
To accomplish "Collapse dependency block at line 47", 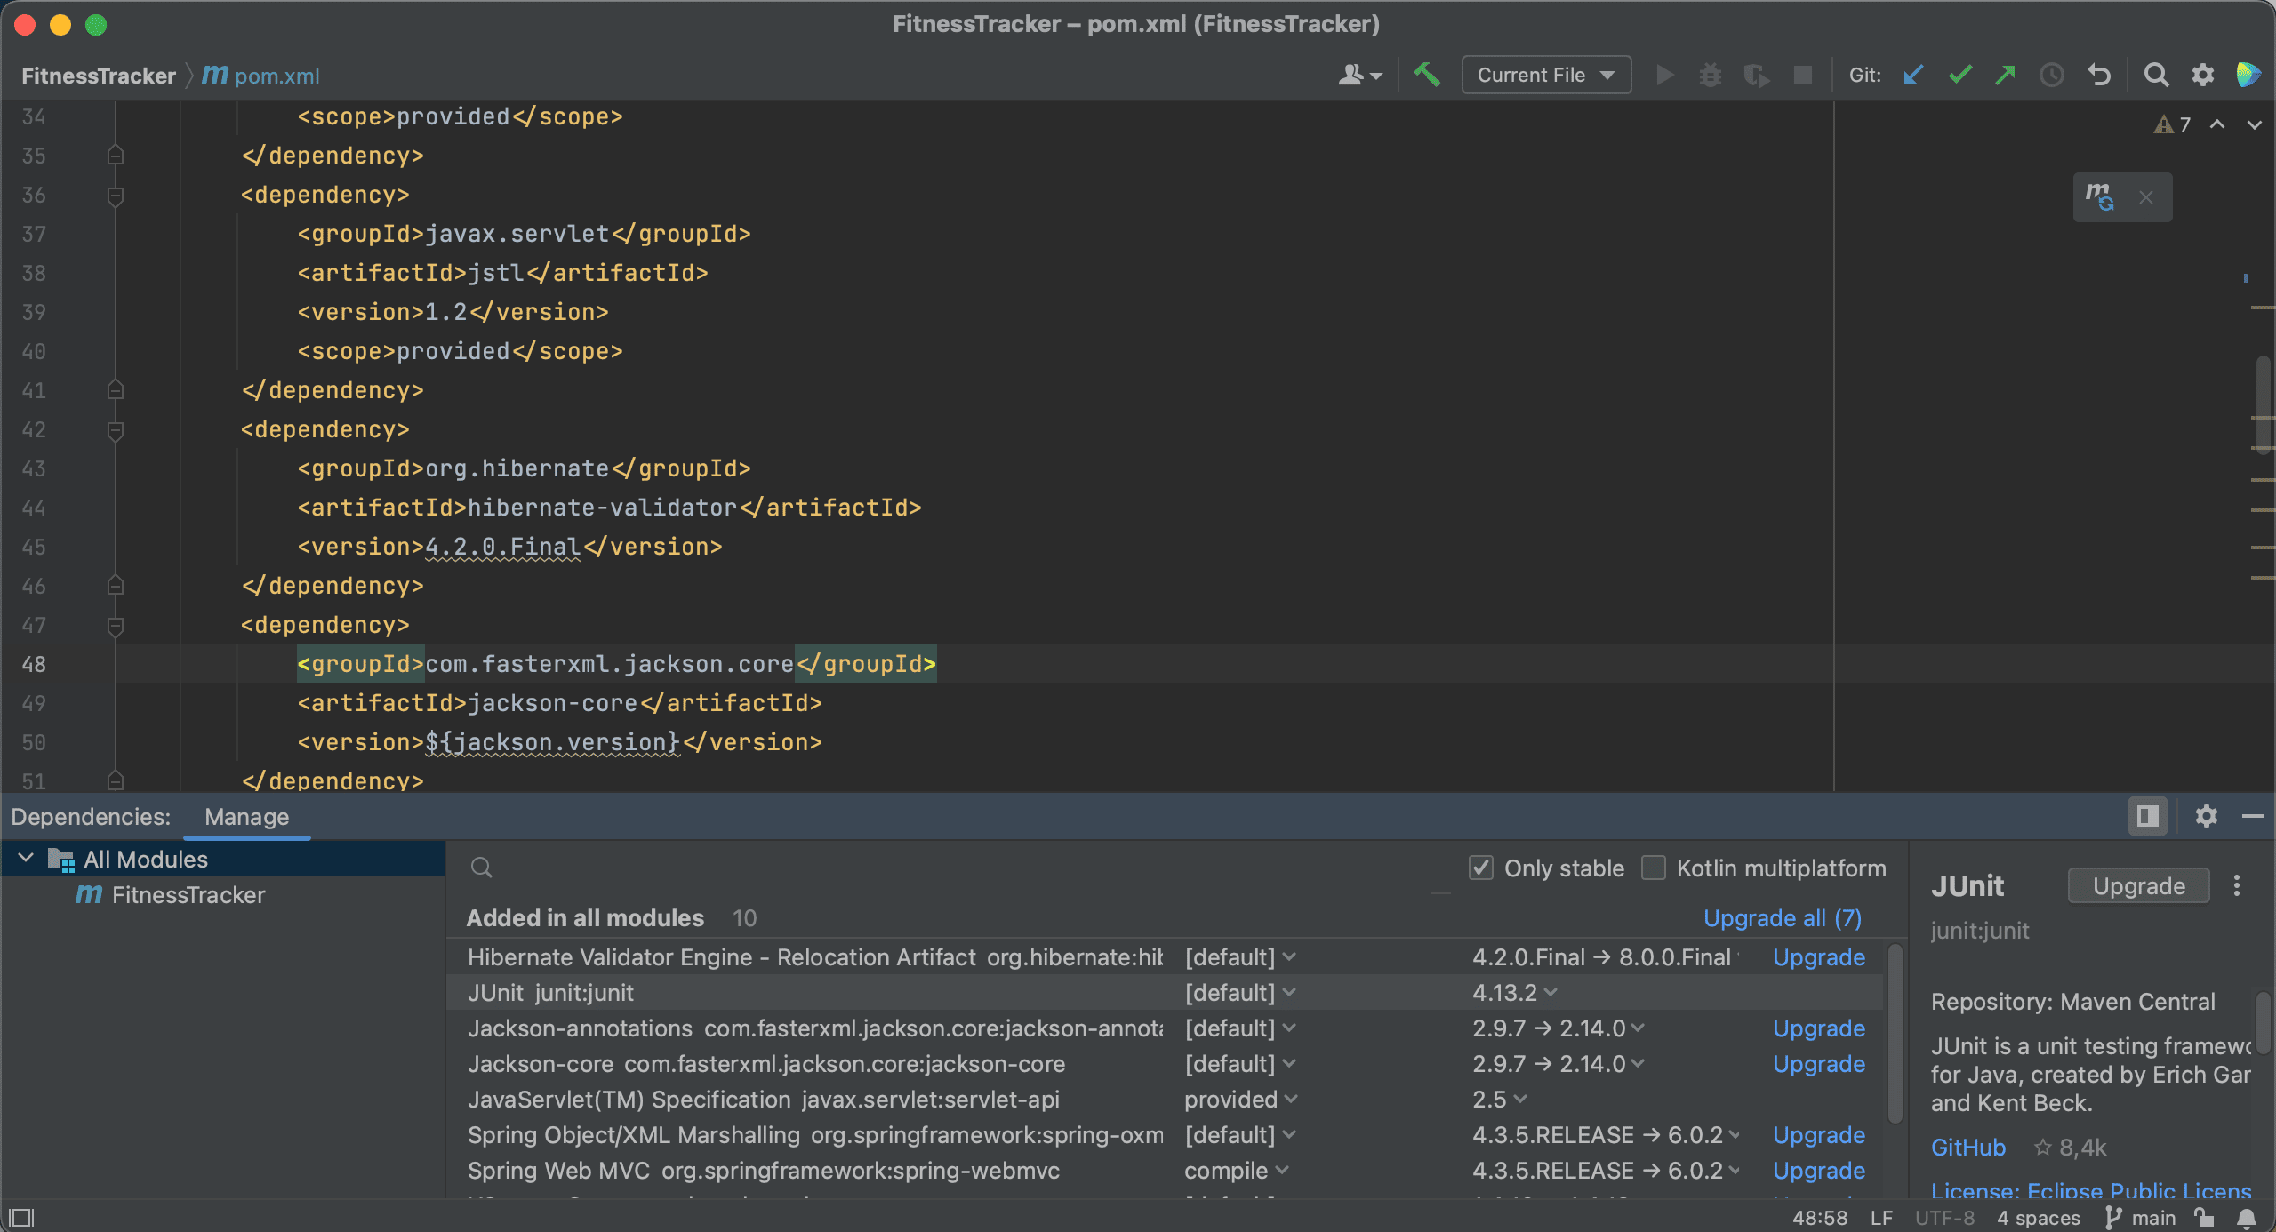I will [116, 626].
